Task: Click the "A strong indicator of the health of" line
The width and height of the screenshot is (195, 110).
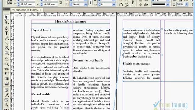Action: click(x=50, y=57)
